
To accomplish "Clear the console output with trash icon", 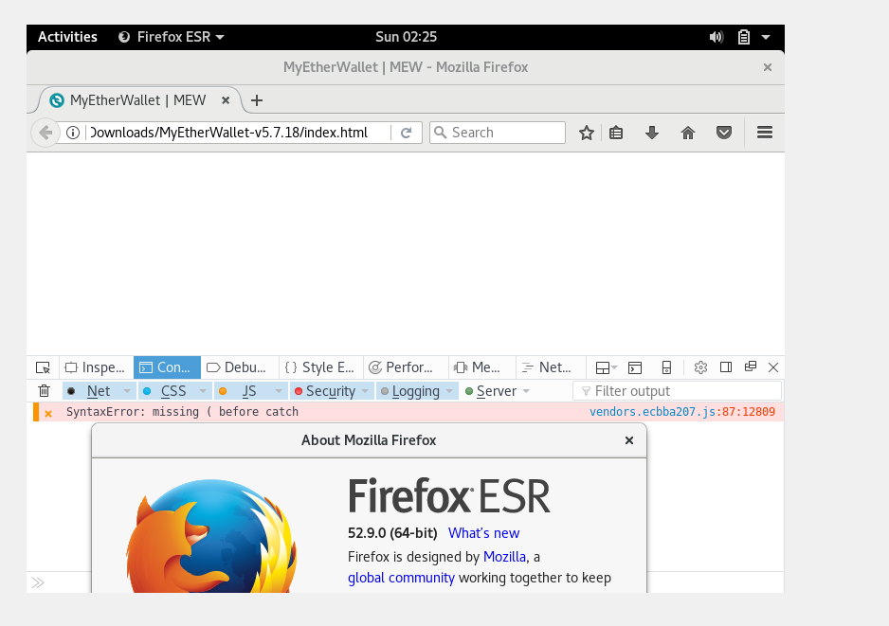I will (x=43, y=390).
